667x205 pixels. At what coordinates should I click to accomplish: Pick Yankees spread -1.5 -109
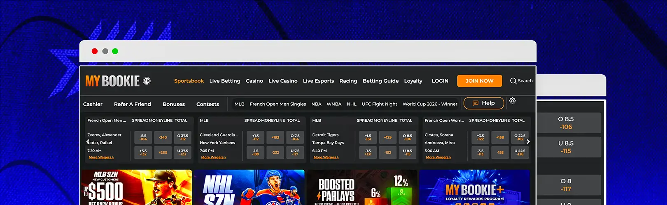coord(256,153)
